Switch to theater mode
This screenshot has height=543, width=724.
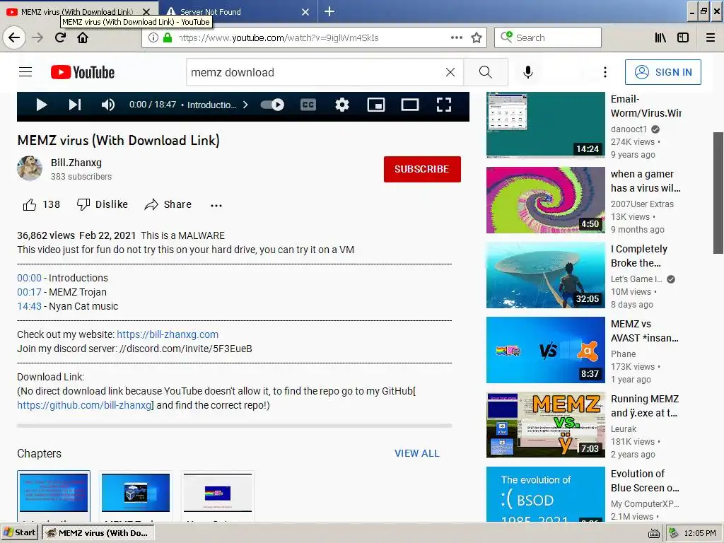tap(410, 105)
